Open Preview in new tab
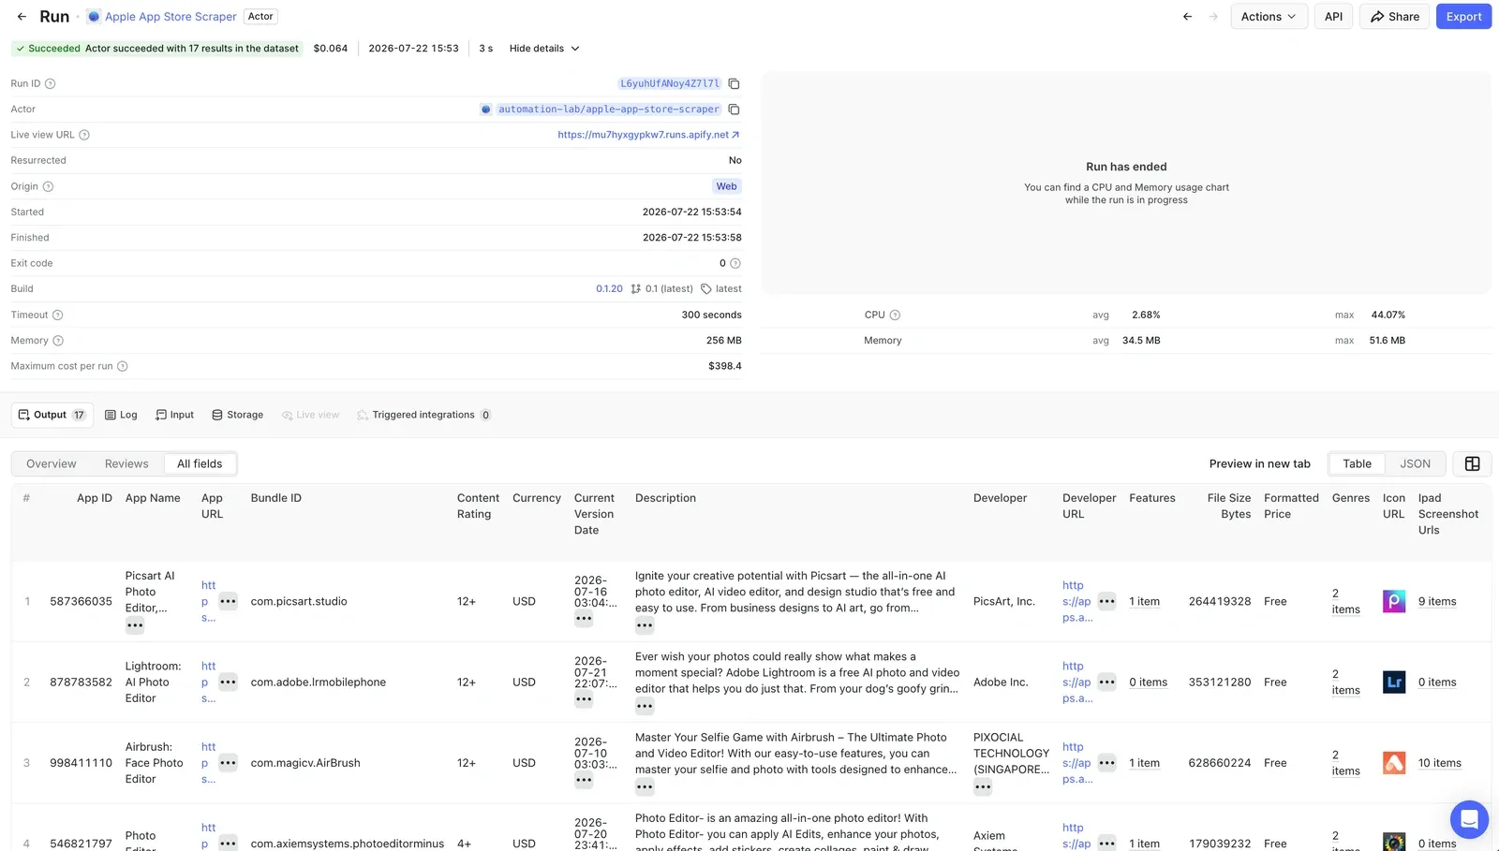Image resolution: width=1499 pixels, height=851 pixels. point(1259,463)
